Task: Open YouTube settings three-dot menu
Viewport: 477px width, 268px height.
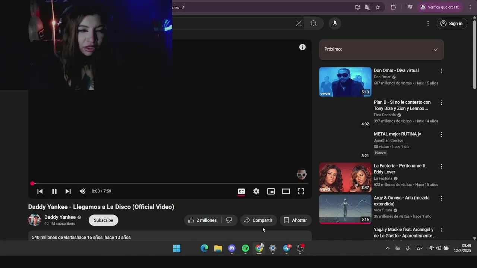Action: point(428,23)
